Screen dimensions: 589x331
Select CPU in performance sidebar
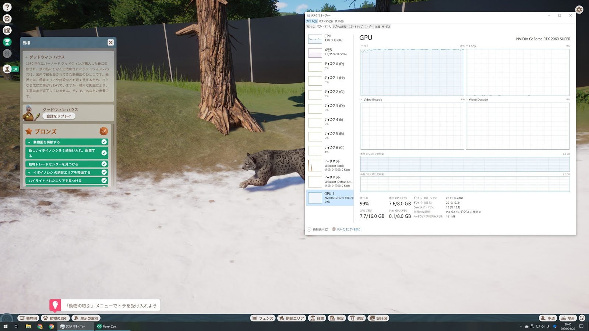pyautogui.click(x=330, y=38)
